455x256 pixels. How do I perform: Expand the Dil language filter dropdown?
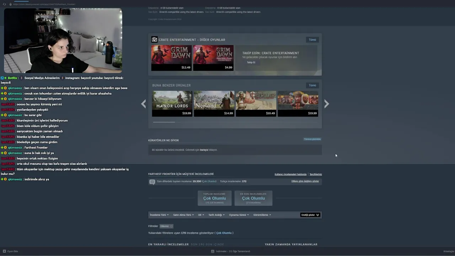click(201, 215)
